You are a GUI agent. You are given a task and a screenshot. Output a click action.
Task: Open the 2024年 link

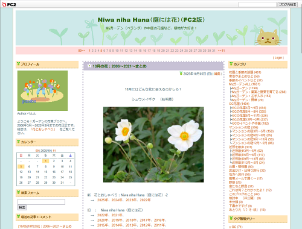[117, 200]
